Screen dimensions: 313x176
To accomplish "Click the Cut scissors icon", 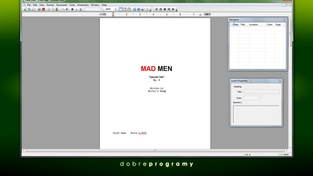I will tap(49, 9).
